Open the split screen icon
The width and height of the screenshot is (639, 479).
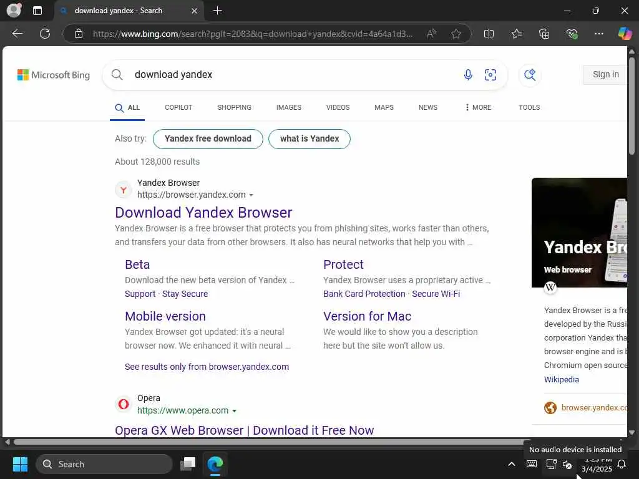(x=489, y=34)
